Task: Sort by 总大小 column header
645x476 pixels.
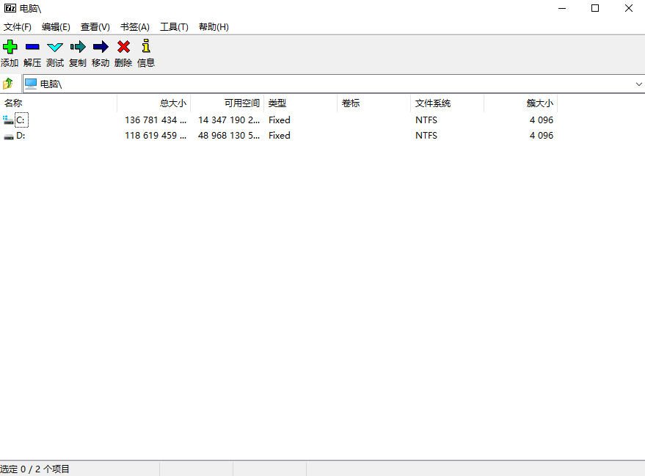Action: pos(154,103)
